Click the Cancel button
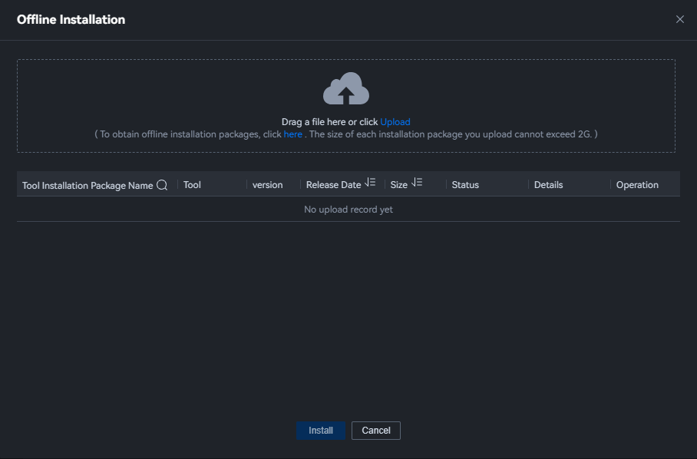 (376, 430)
